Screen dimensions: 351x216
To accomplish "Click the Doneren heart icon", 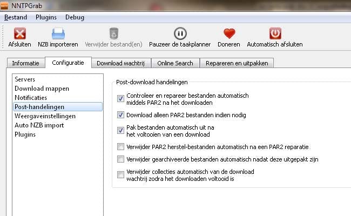I will point(230,33).
